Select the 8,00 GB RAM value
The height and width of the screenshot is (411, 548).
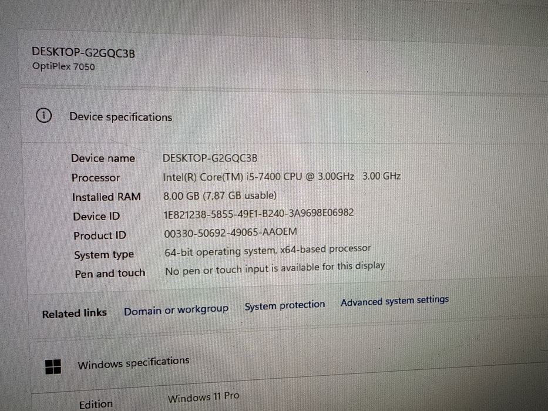pos(220,196)
